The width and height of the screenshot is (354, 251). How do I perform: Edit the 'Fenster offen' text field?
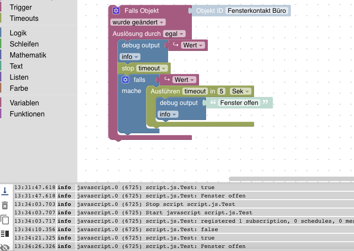pyautogui.click(x=239, y=103)
